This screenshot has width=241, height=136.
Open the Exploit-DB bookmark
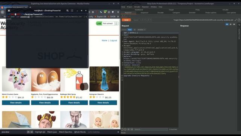tap(101, 17)
